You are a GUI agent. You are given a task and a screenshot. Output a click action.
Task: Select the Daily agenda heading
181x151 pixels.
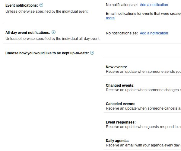tap(117, 141)
